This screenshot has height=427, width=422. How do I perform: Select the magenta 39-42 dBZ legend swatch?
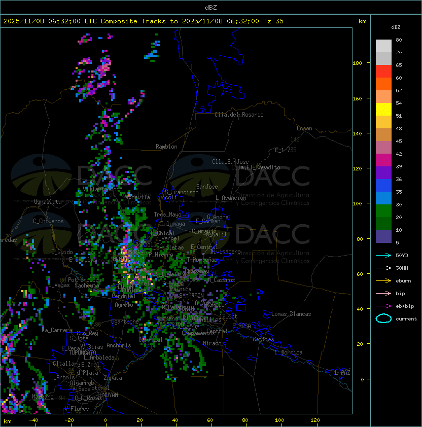click(383, 160)
